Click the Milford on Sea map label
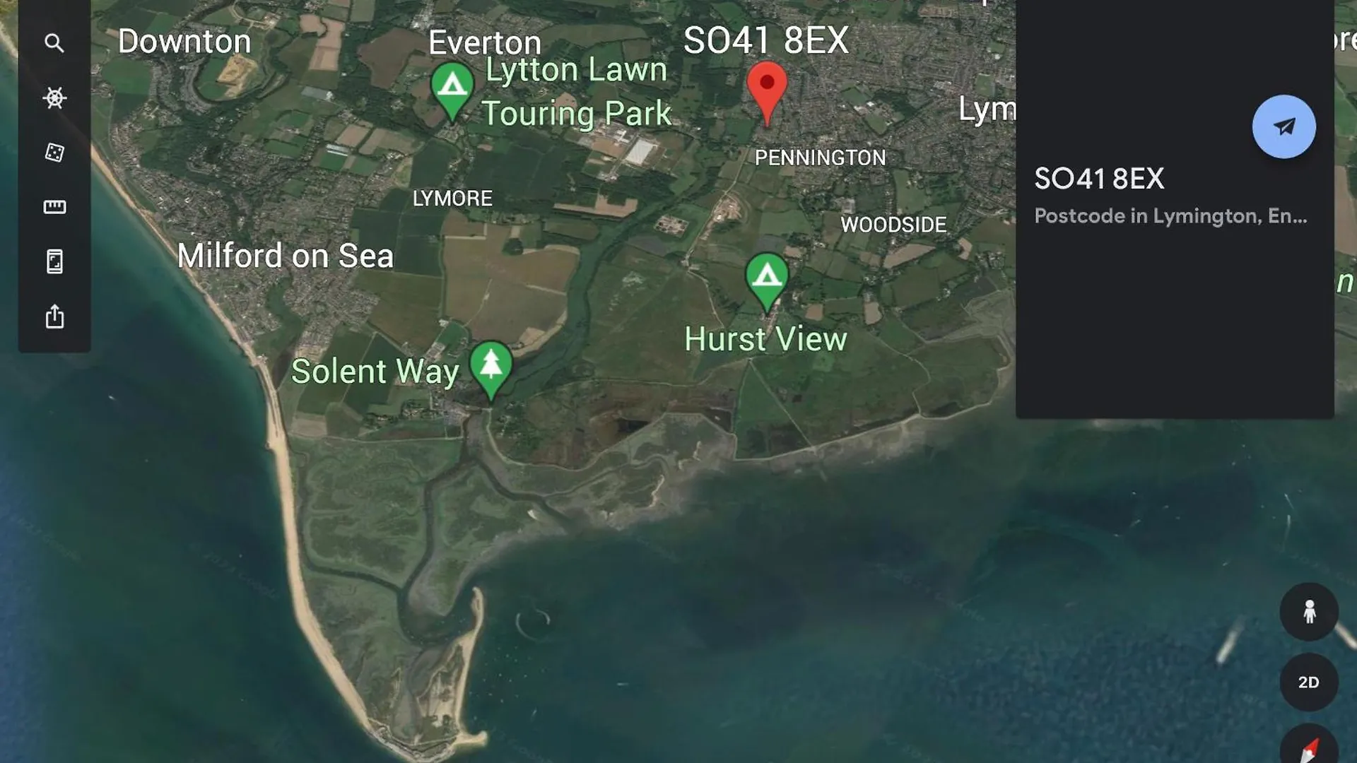The height and width of the screenshot is (763, 1357). pyautogui.click(x=285, y=256)
